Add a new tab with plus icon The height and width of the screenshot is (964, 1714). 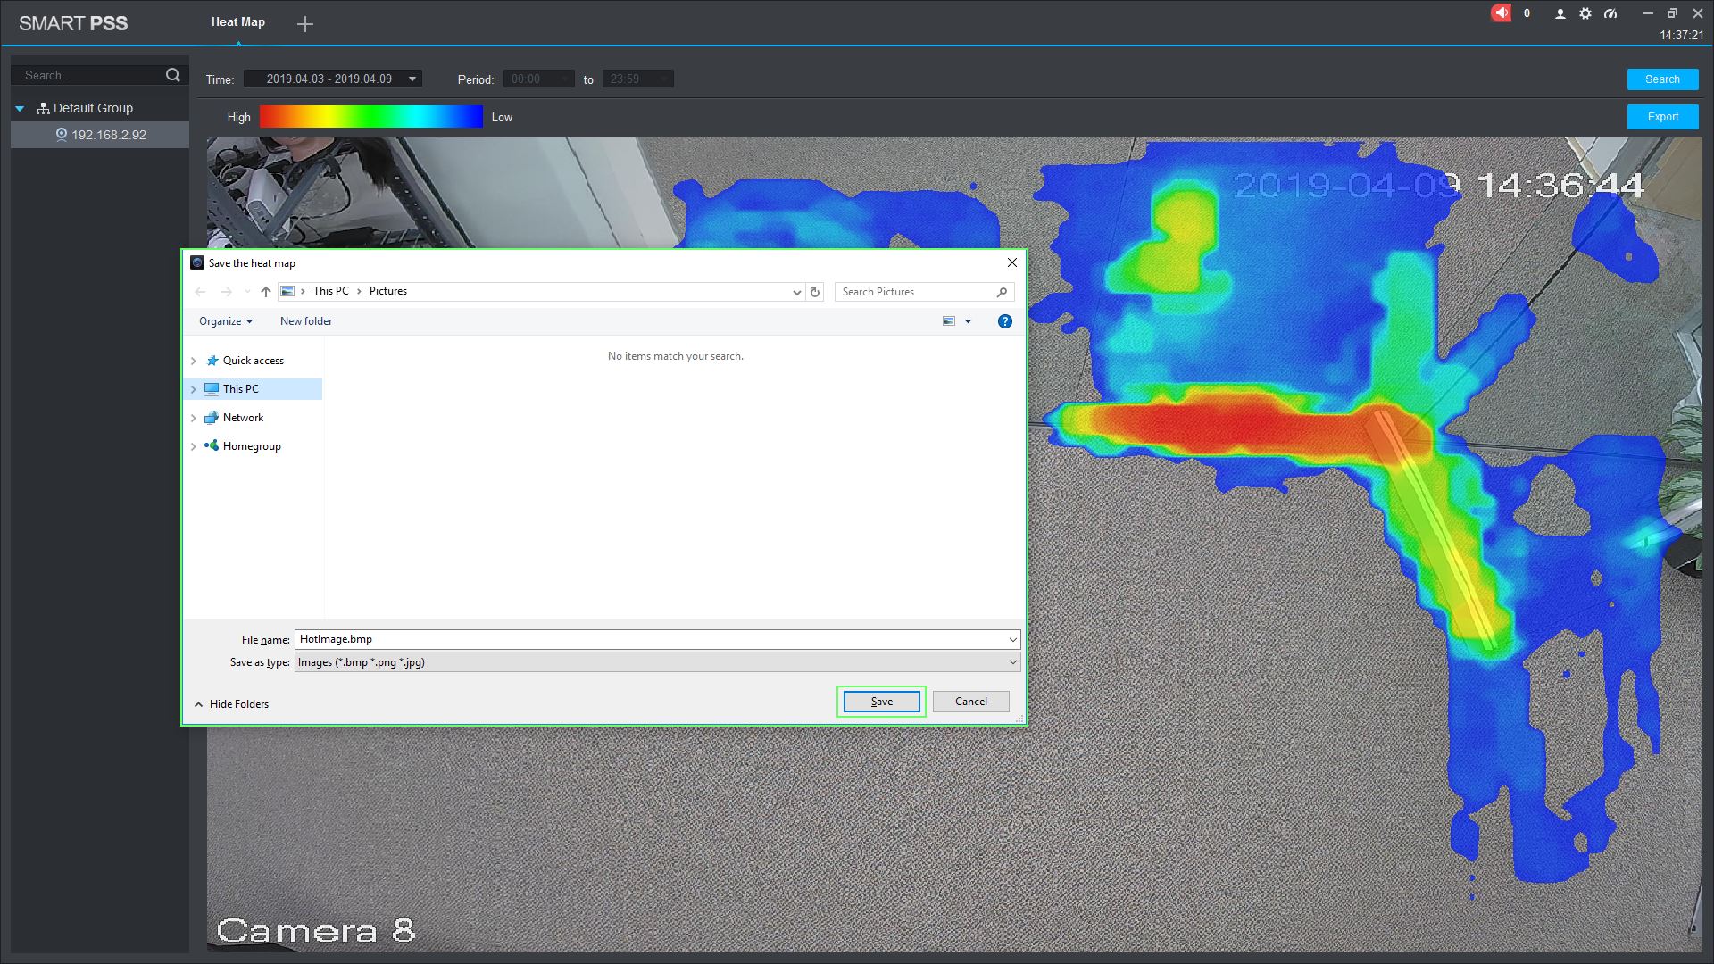[305, 24]
